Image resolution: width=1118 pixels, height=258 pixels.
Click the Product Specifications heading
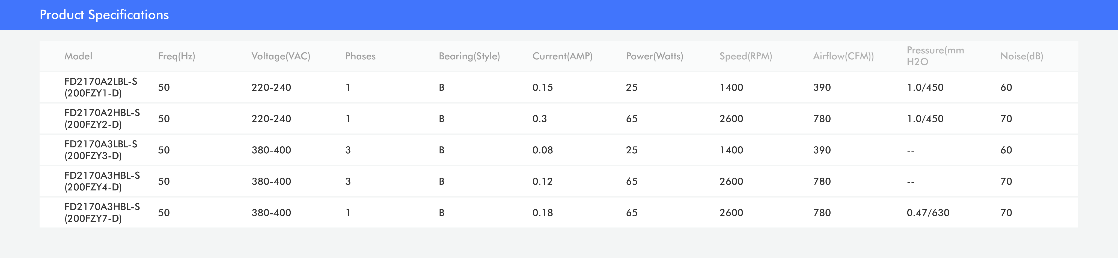coord(104,15)
